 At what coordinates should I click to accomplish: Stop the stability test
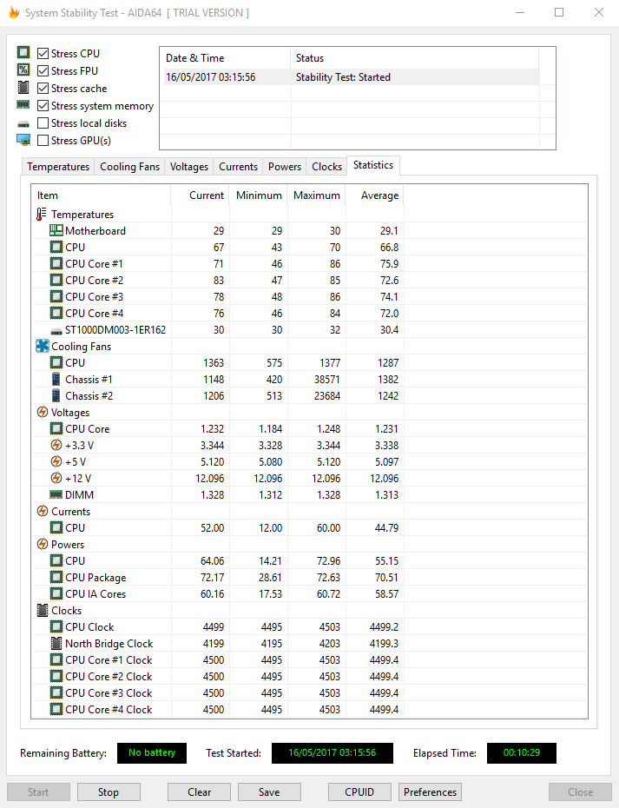pos(109,792)
